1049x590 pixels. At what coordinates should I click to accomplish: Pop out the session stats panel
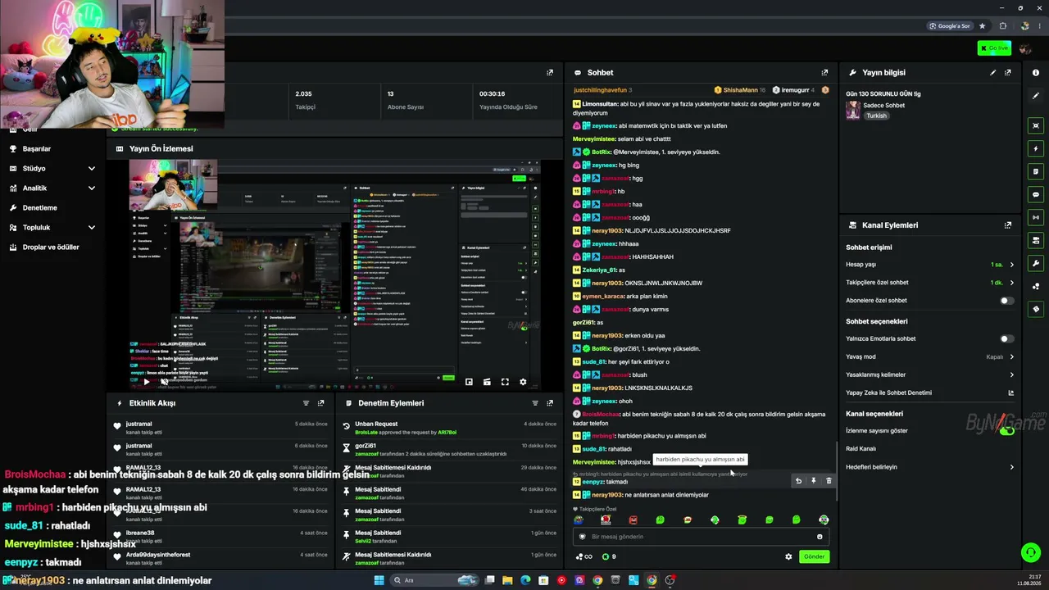pyautogui.click(x=550, y=72)
